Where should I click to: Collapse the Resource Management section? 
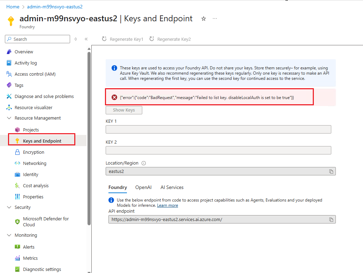pyautogui.click(x=9, y=118)
